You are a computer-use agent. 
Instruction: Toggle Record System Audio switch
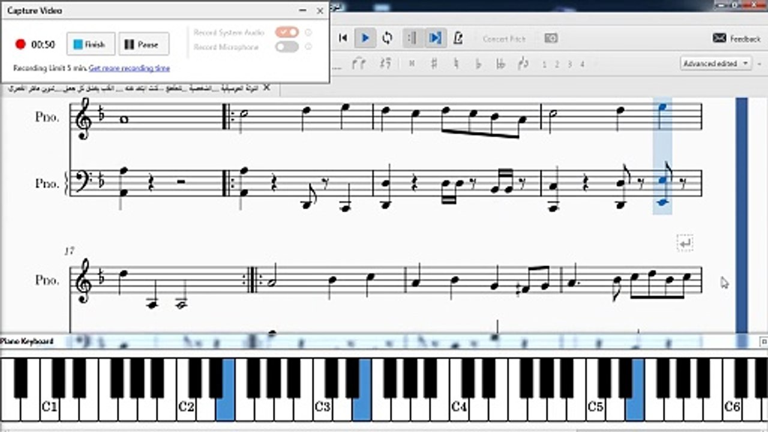[287, 32]
